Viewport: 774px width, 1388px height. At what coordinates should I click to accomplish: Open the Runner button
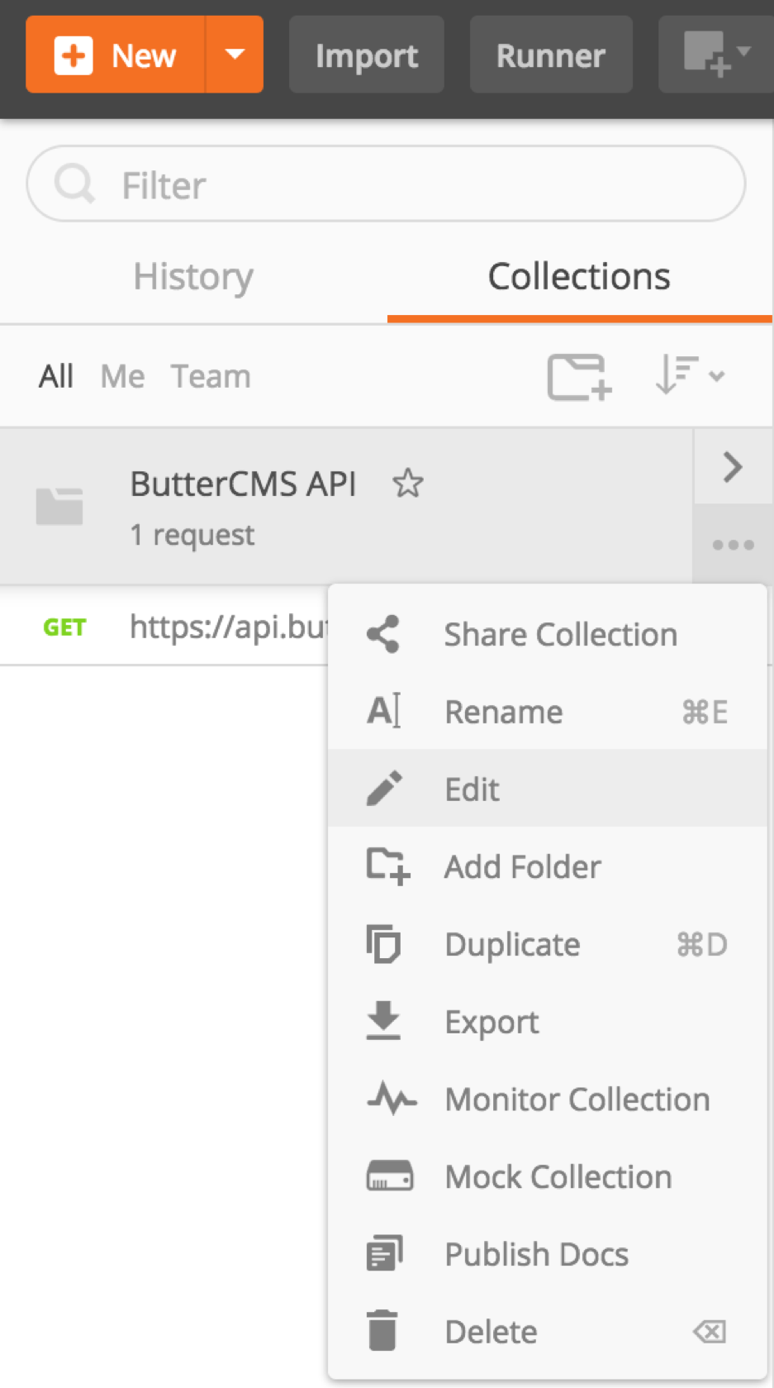click(550, 55)
